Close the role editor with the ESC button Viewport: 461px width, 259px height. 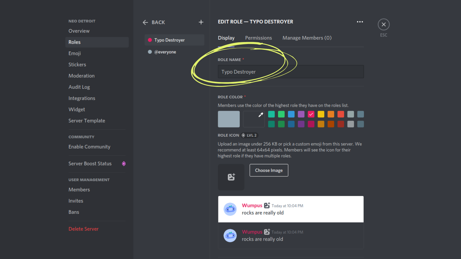383,24
